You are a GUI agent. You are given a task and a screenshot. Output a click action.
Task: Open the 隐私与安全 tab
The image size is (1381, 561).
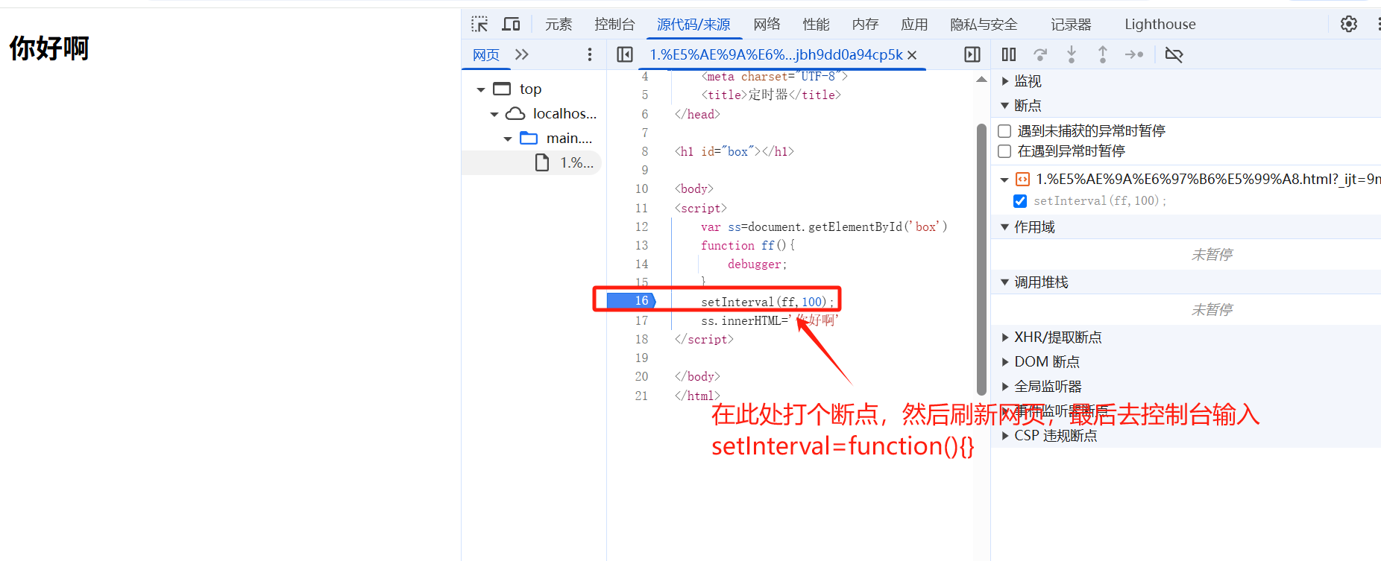pos(984,25)
